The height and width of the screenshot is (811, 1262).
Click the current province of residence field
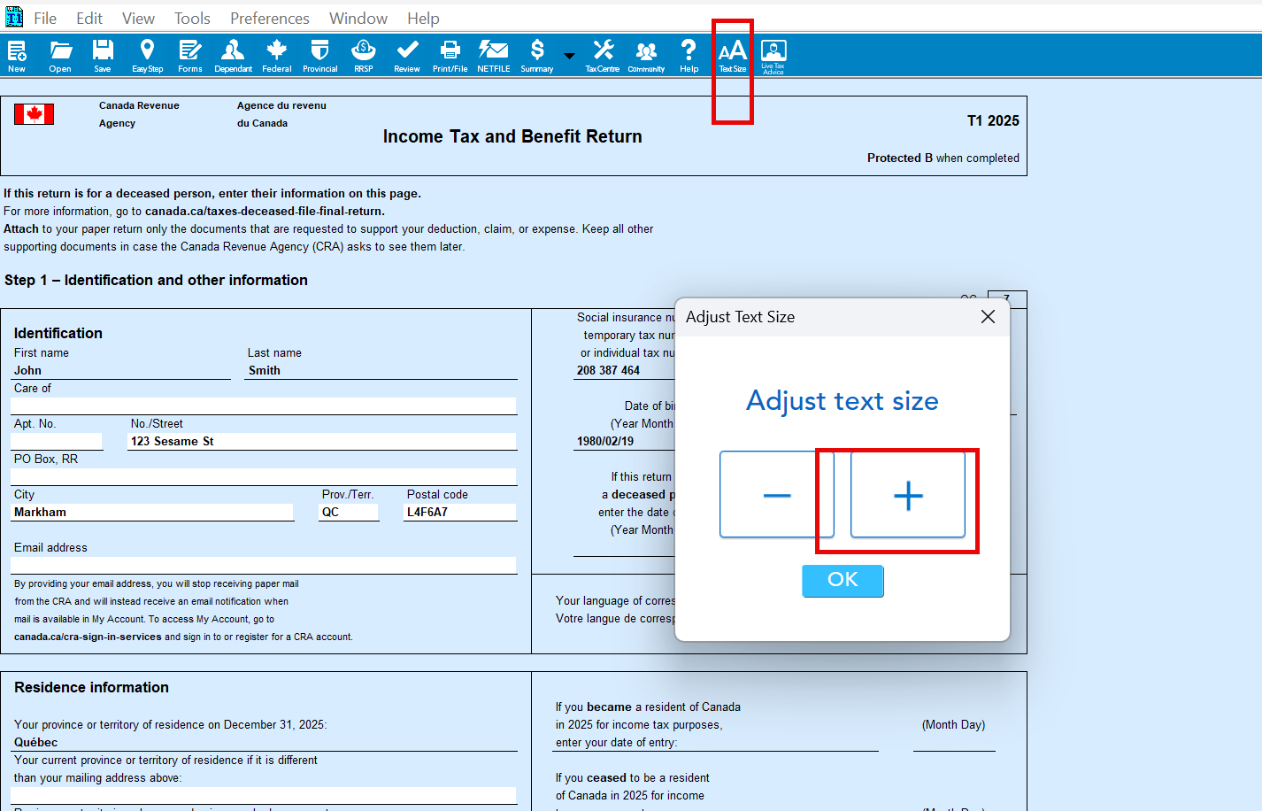264,796
